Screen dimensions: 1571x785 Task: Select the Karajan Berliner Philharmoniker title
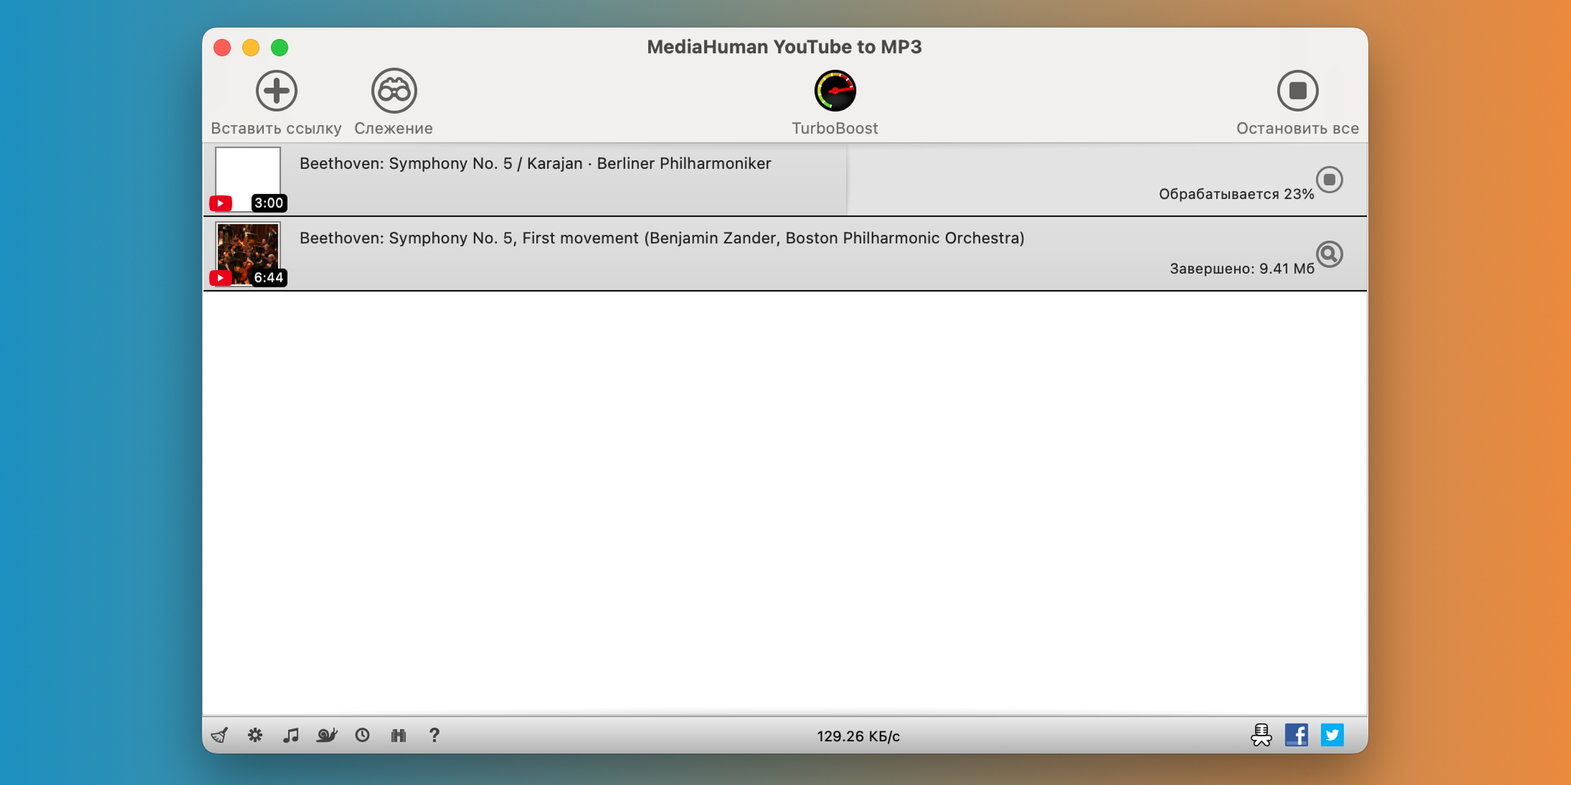[535, 164]
